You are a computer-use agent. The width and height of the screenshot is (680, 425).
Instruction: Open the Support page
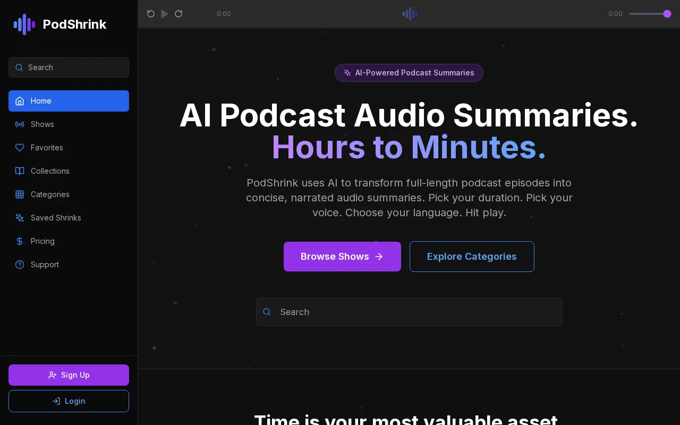69,265
